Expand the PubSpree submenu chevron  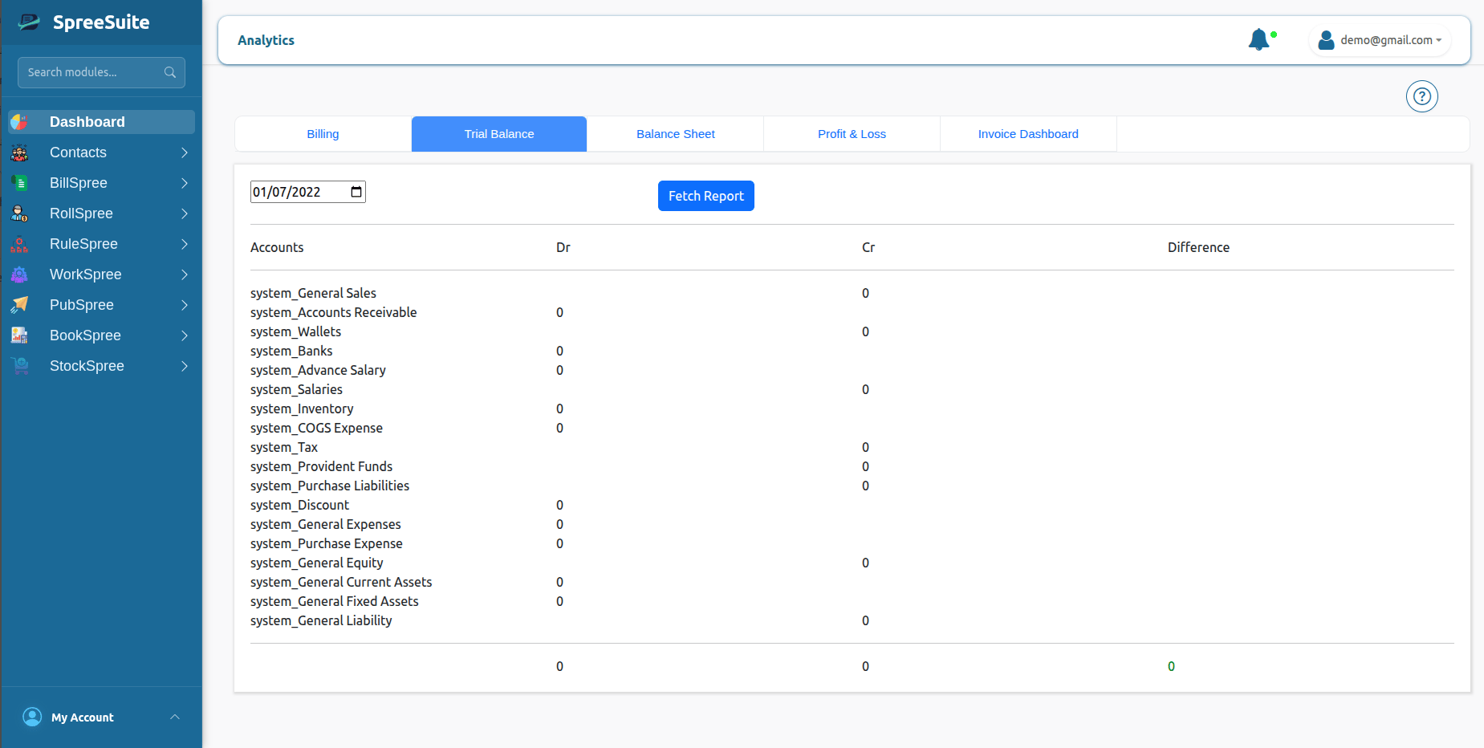pos(185,305)
